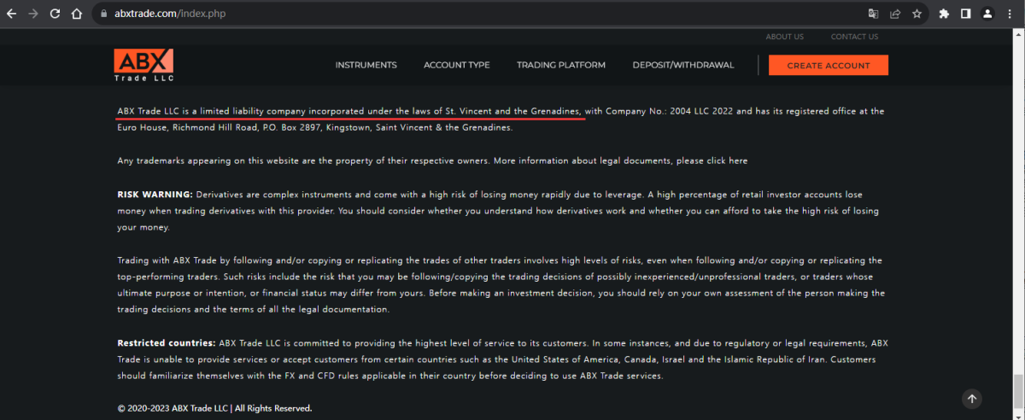Share this page using the share icon
The width and height of the screenshot is (1025, 420).
click(x=895, y=14)
